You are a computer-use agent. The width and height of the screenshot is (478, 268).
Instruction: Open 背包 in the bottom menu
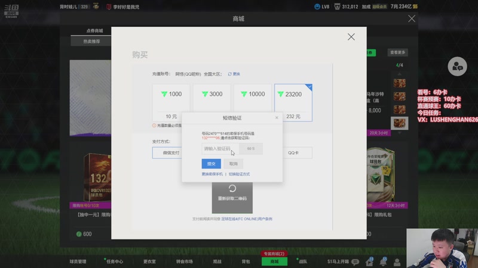(246, 261)
